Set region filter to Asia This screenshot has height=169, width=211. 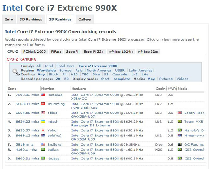point(79,70)
